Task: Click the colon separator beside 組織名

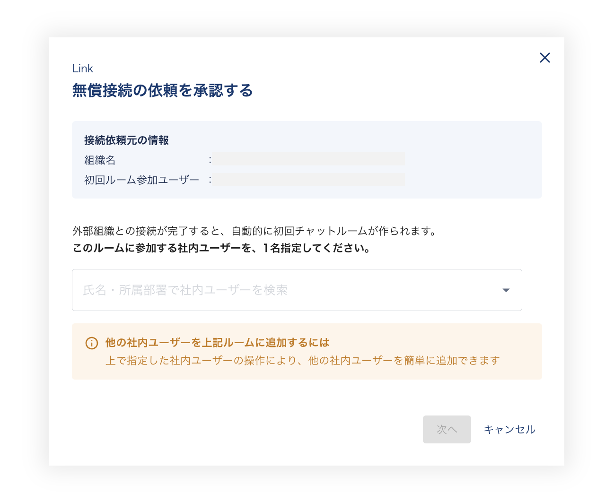Action: point(210,160)
